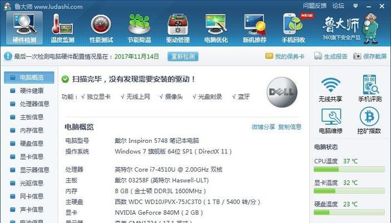The width and height of the screenshot is (391, 223).
Task: Click 生成报告 in the toolbar
Action: pyautogui.click(x=331, y=56)
